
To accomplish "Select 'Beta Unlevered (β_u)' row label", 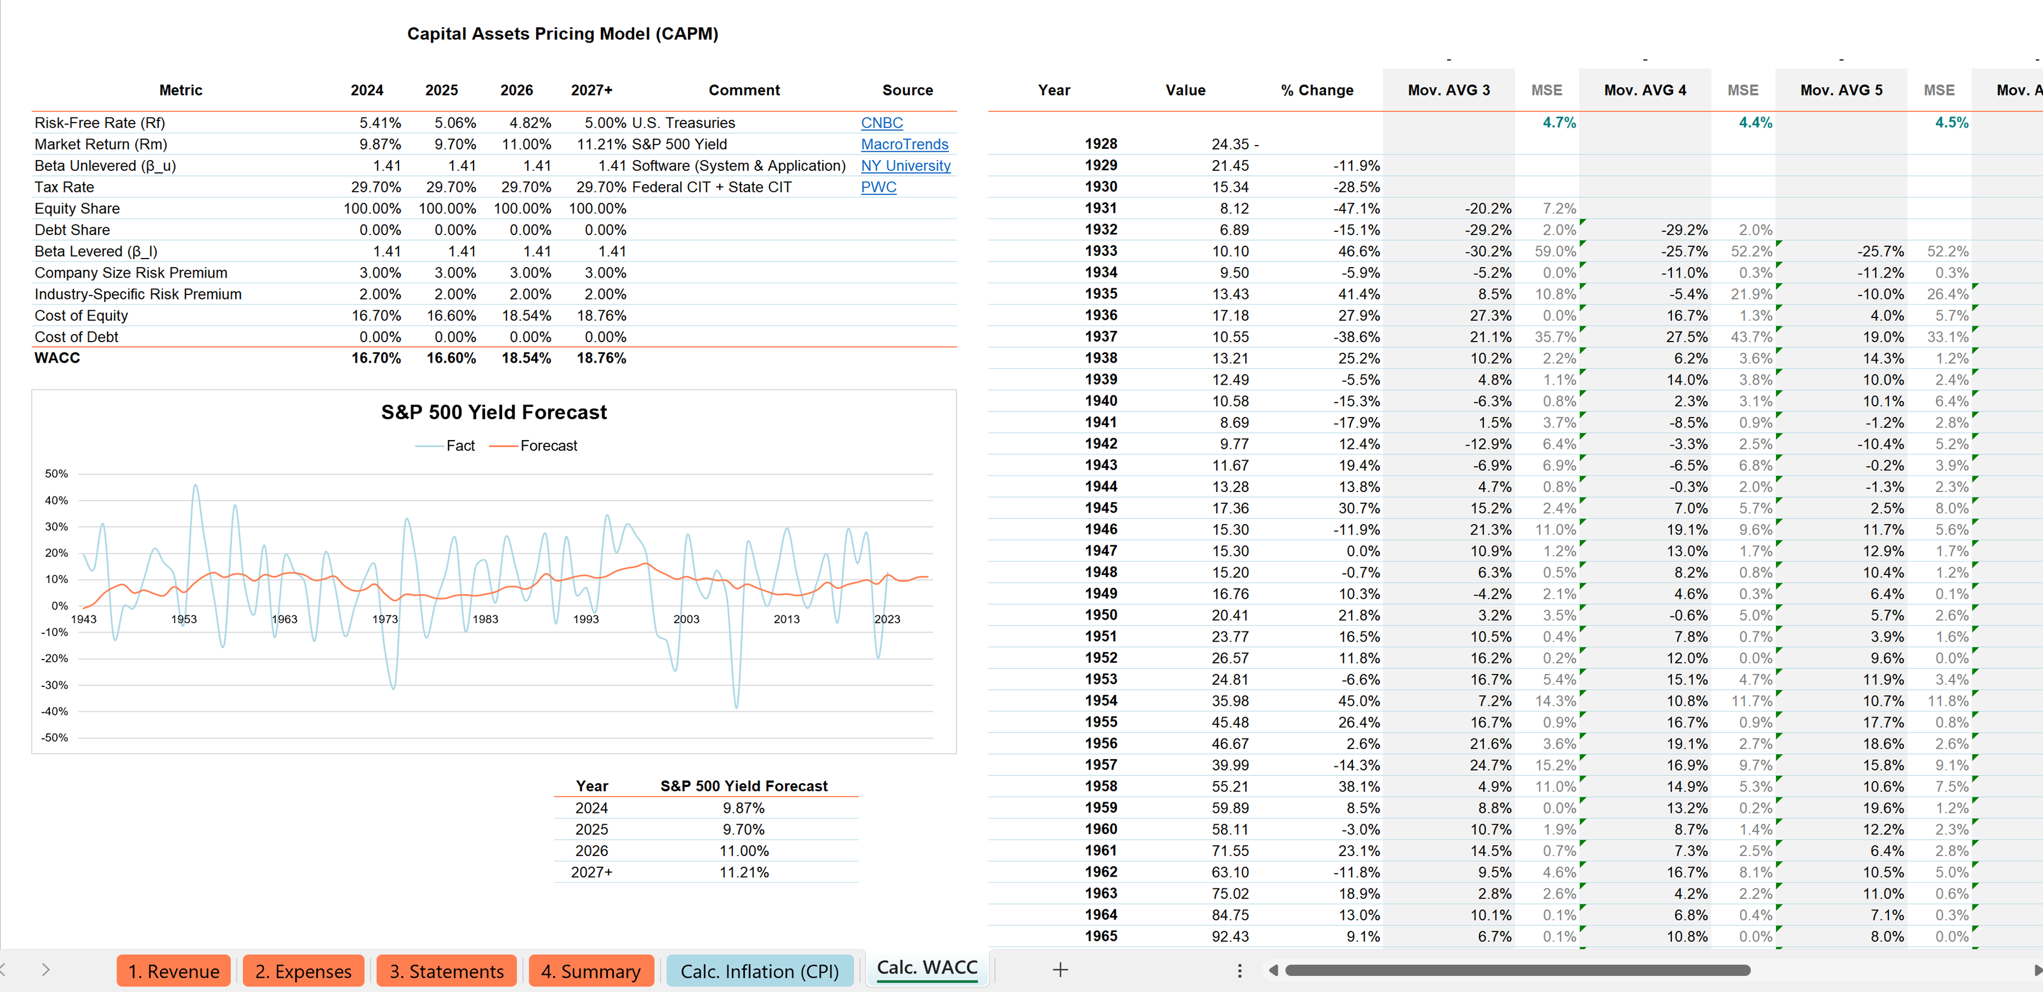I will [105, 166].
